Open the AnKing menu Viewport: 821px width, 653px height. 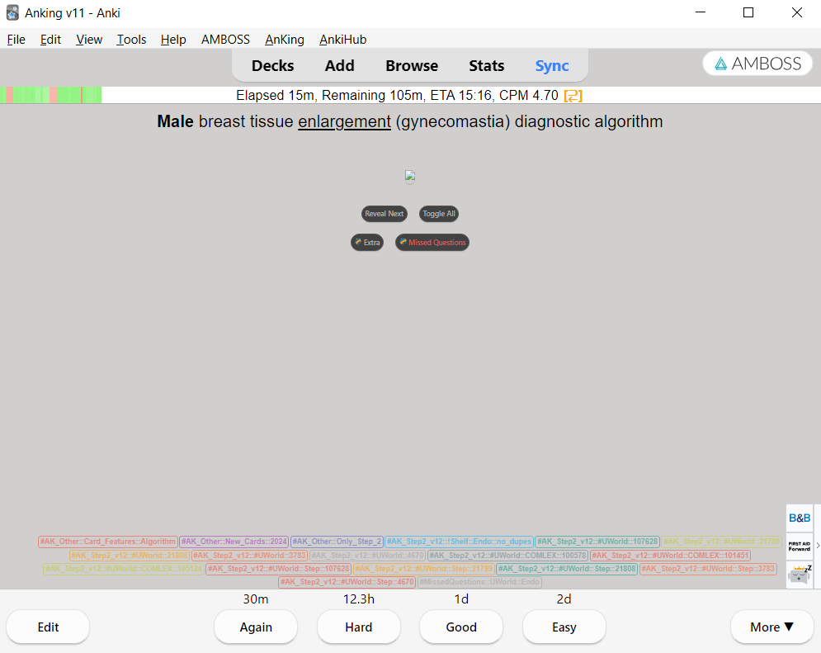coord(285,40)
